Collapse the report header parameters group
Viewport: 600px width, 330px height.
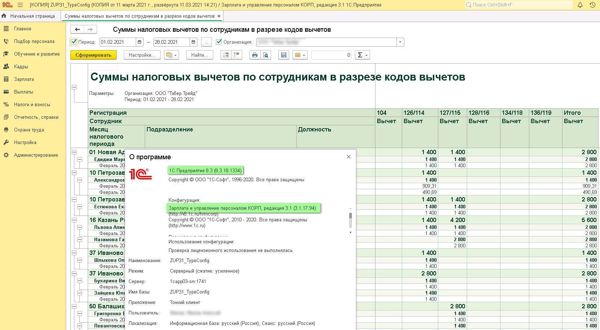pos(74,87)
